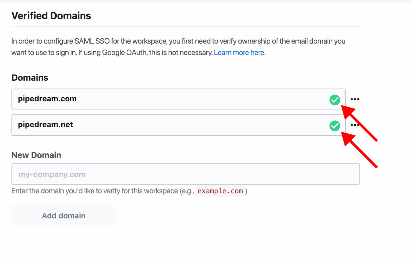Select the pipedream.net domain entry

click(150, 125)
